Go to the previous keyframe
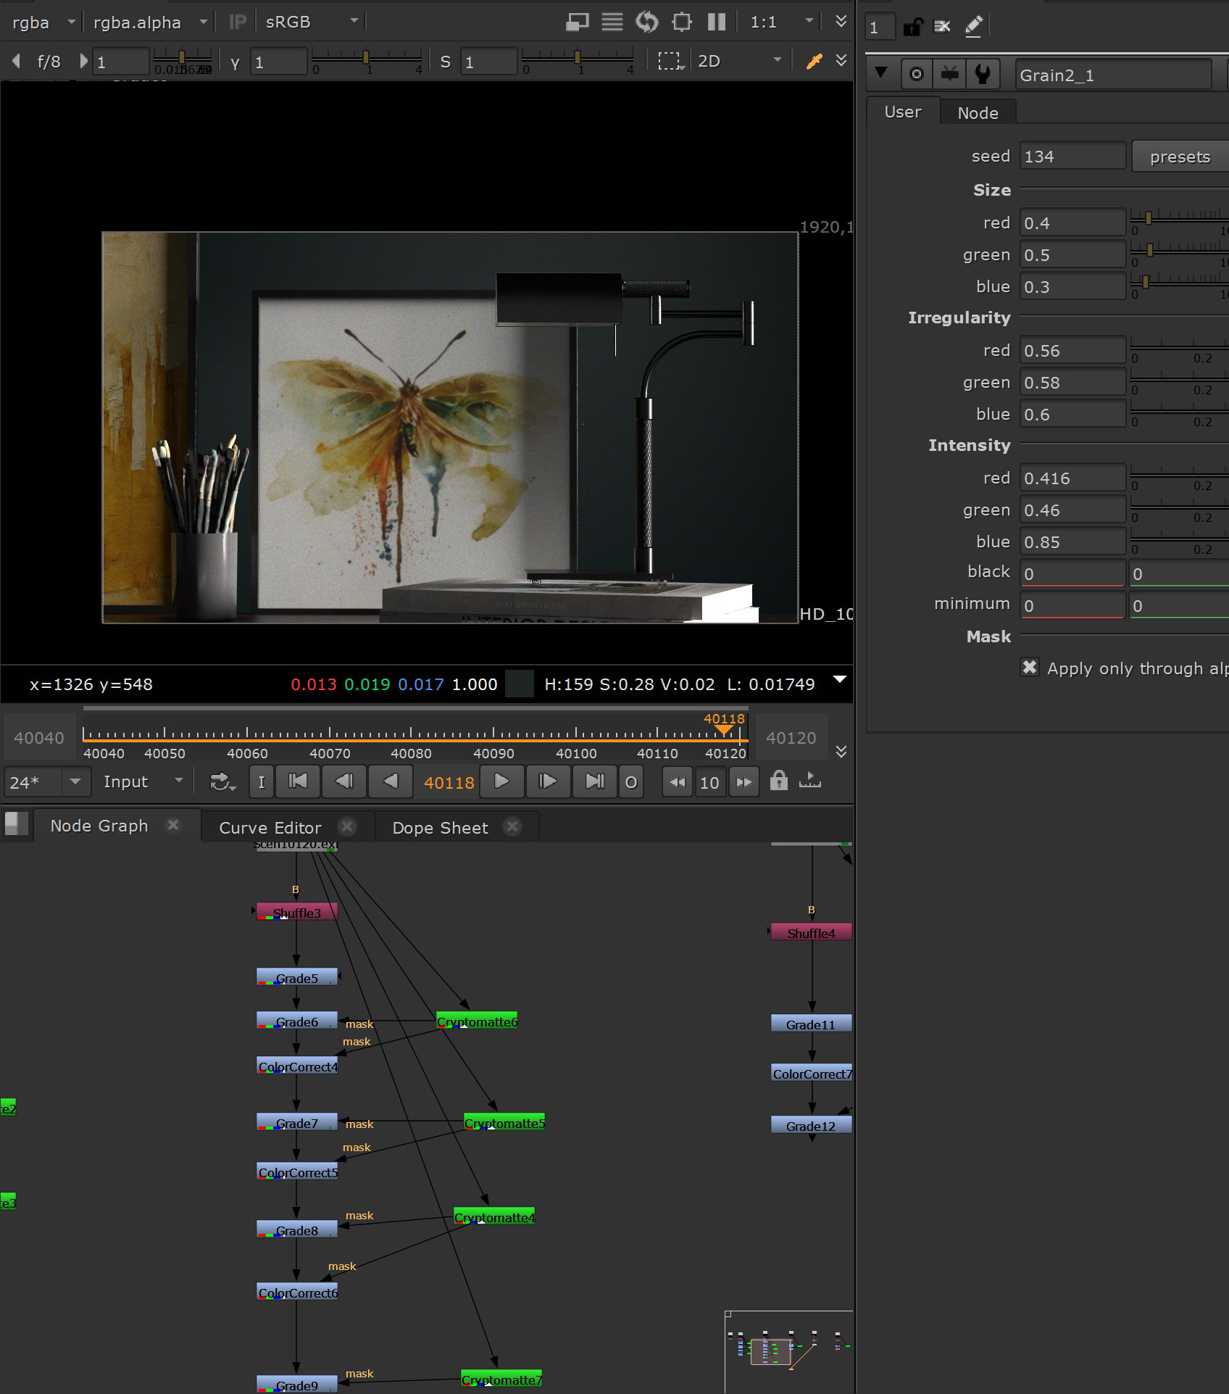 [x=343, y=782]
